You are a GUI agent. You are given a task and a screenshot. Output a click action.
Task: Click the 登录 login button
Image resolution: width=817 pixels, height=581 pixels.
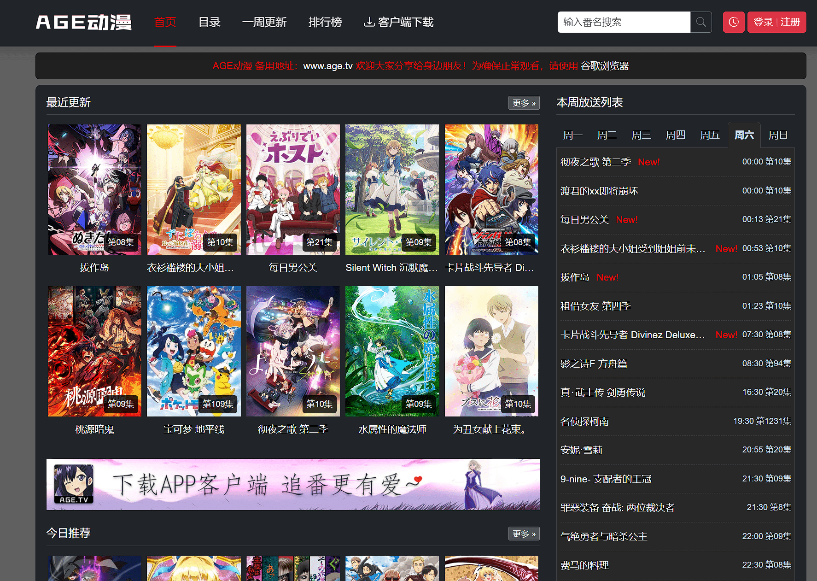(763, 22)
